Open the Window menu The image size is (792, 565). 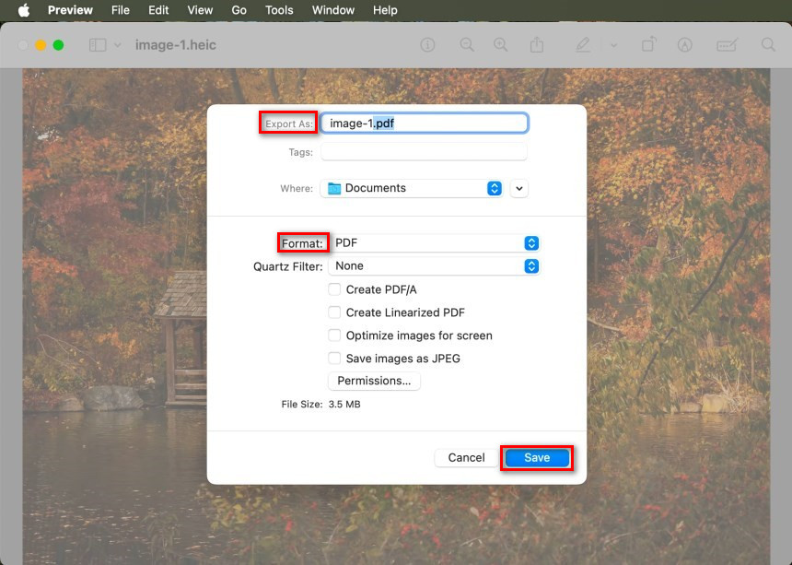(x=332, y=10)
